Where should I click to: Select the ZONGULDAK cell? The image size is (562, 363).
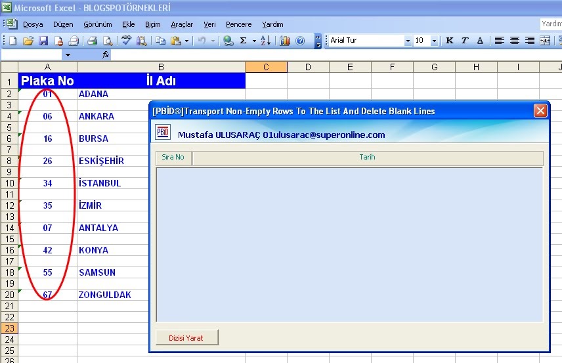tap(113, 295)
